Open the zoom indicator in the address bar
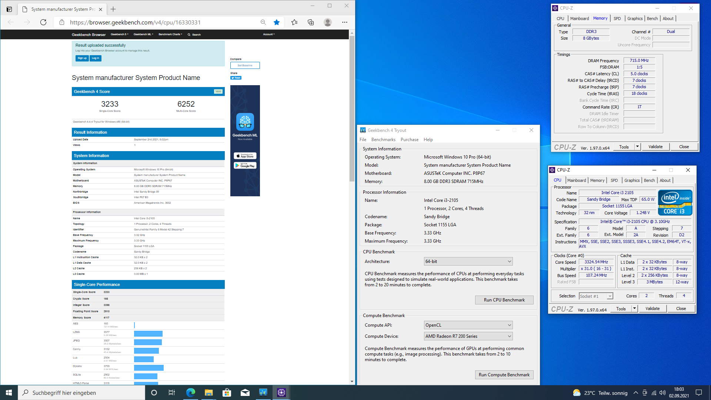The width and height of the screenshot is (711, 400). [x=263, y=22]
